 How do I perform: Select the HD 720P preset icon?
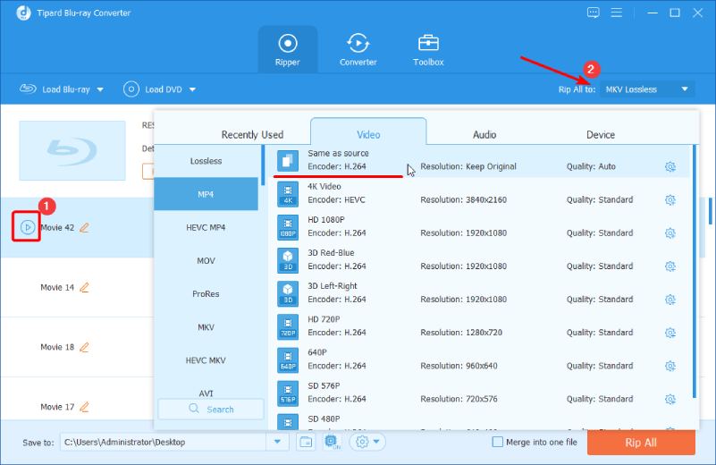[x=288, y=327]
